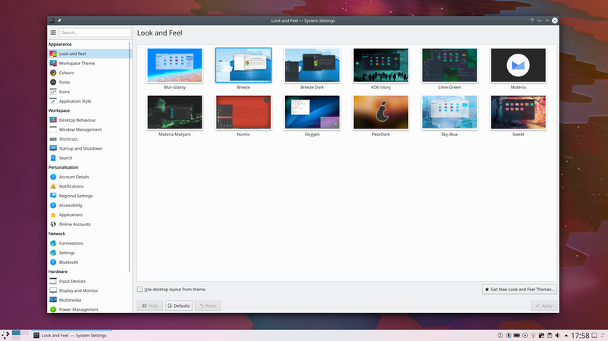Open the hamburger menu beside the search box
608x341 pixels.
click(x=53, y=33)
